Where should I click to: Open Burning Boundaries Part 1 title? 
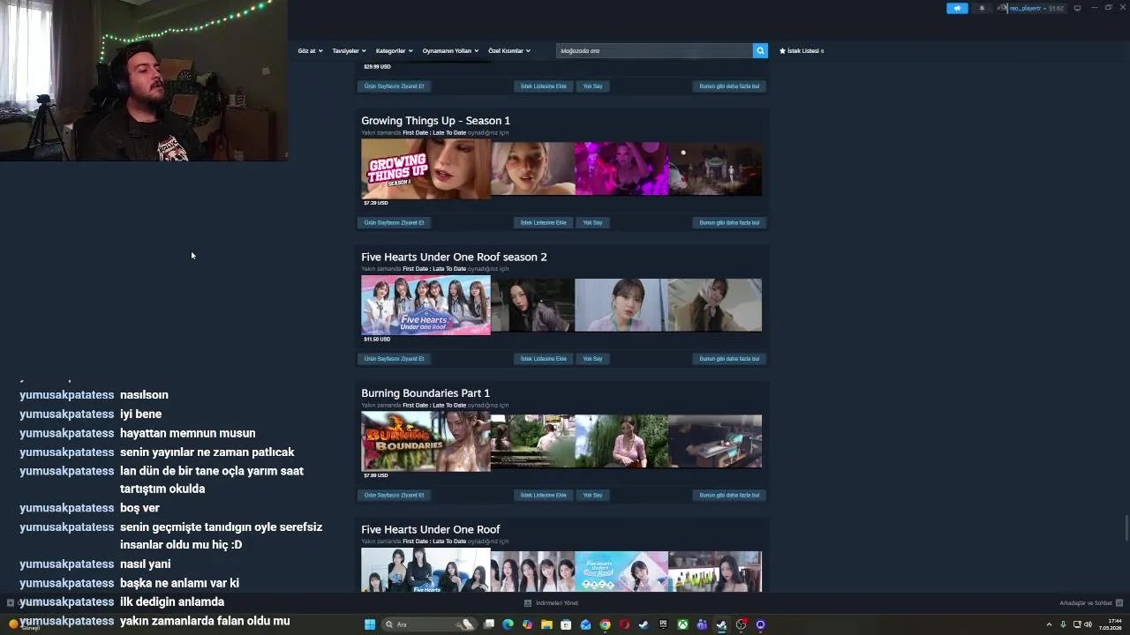pyautogui.click(x=426, y=393)
